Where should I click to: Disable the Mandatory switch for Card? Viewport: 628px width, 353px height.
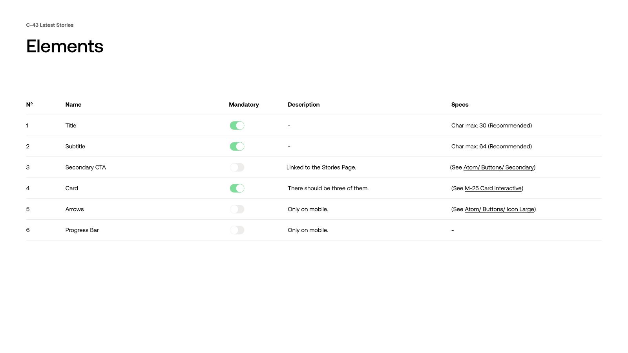tap(237, 188)
